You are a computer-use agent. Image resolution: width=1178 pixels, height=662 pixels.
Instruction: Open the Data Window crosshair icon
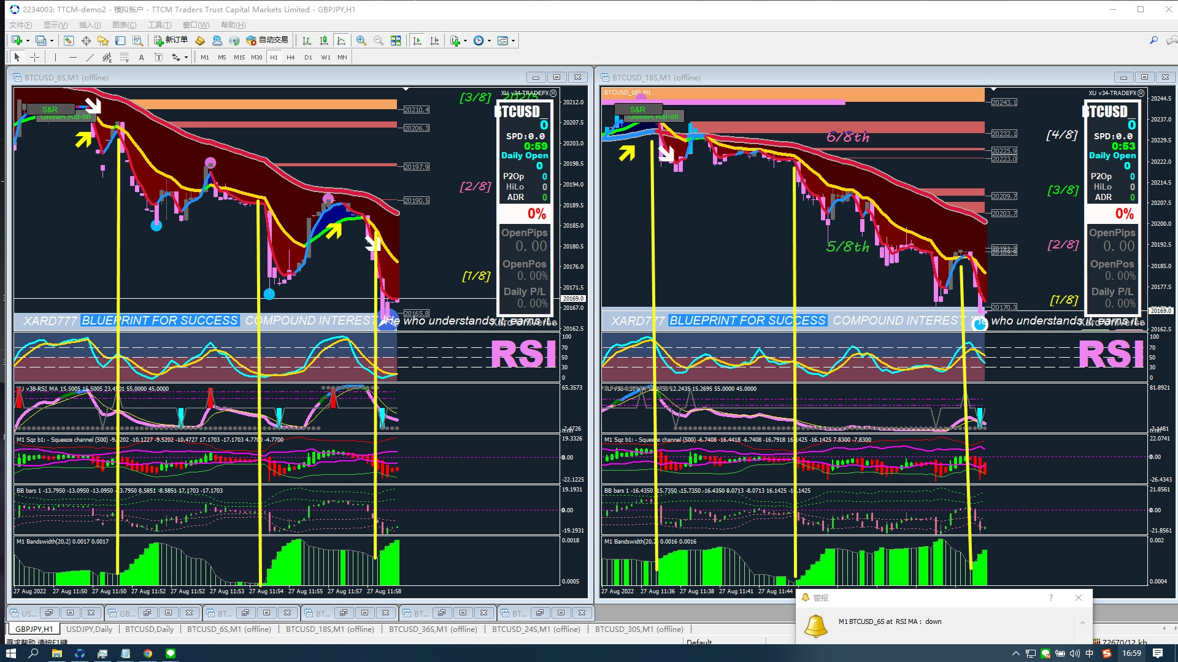[x=86, y=40]
